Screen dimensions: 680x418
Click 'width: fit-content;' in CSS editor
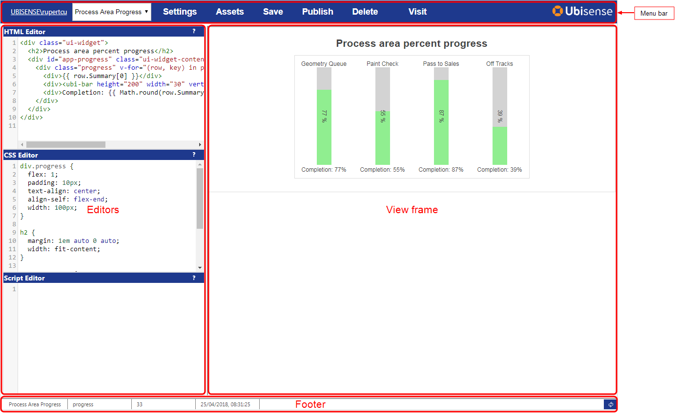point(64,249)
